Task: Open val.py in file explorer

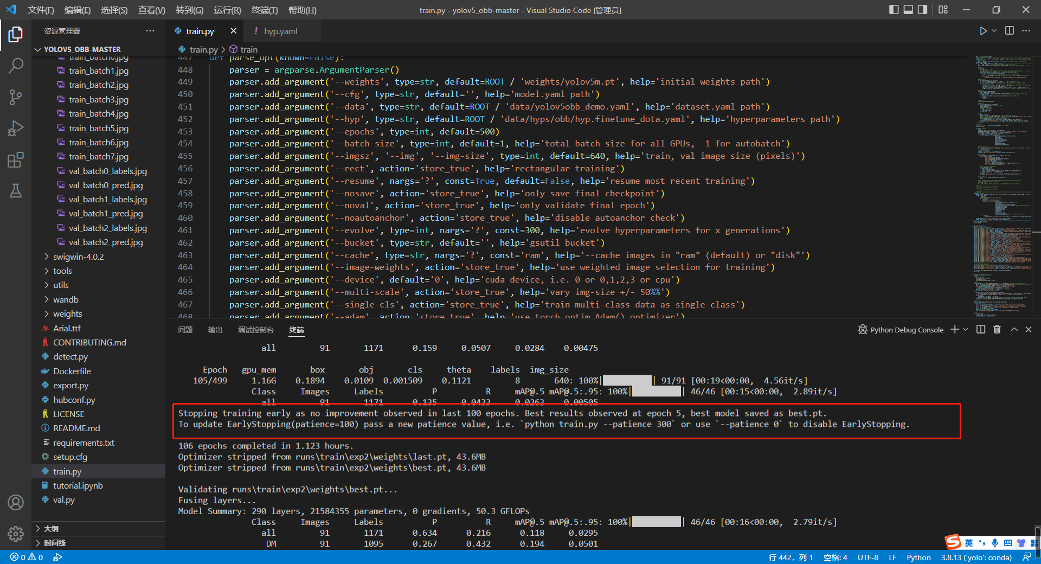Action: click(63, 499)
